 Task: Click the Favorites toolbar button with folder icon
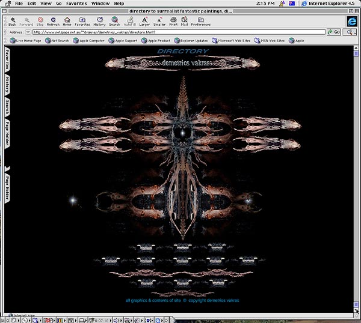click(x=82, y=22)
